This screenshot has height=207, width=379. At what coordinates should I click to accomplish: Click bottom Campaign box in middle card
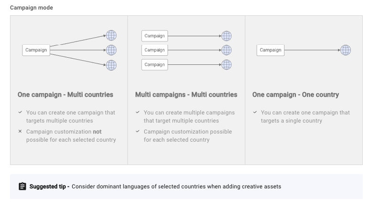tap(155, 64)
